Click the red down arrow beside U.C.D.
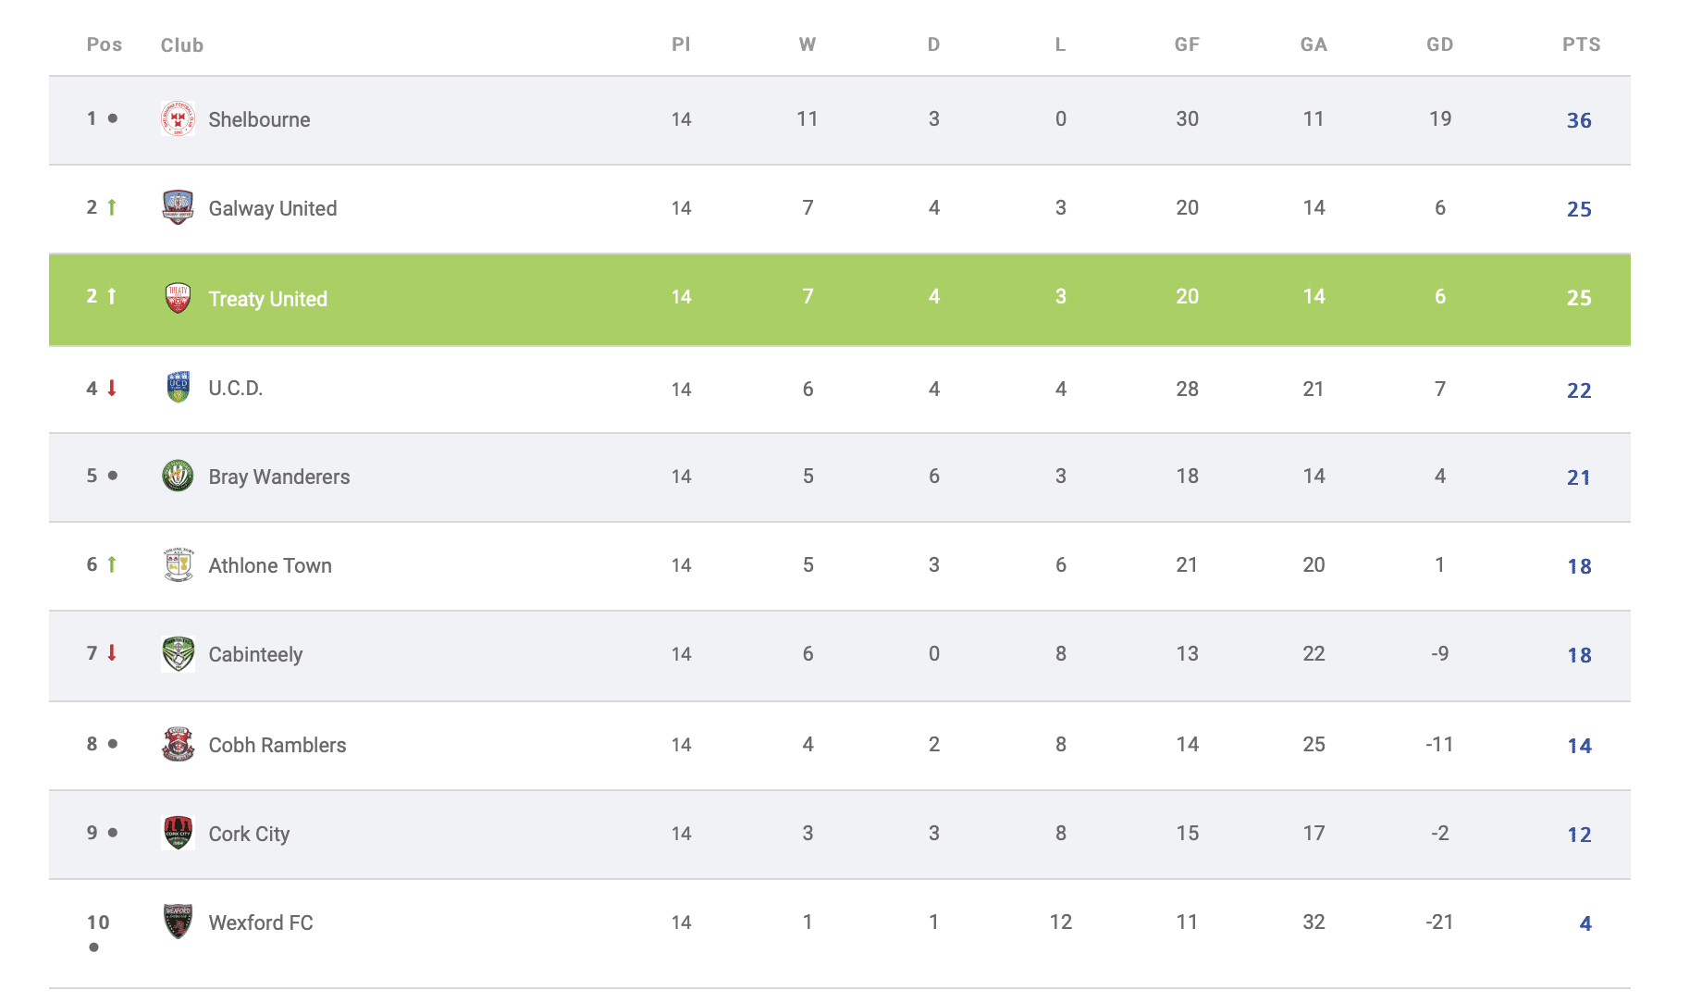The width and height of the screenshot is (1702, 1003). pyautogui.click(x=112, y=388)
